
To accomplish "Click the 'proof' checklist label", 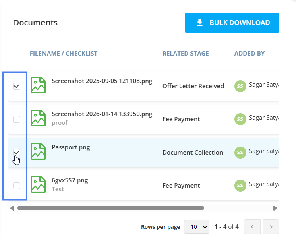I will pyautogui.click(x=60, y=123).
